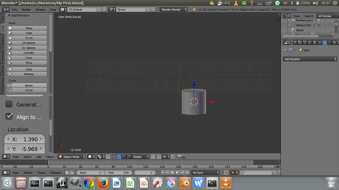Viewport: 339px width, 190px height.
Task: Open the keying set type dropdown
Action: coord(234,172)
